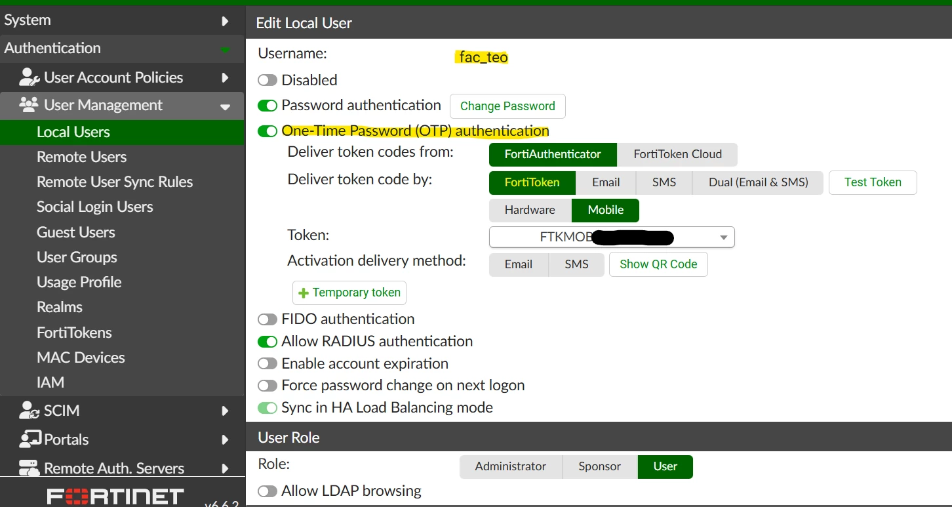952x507 pixels.
Task: Click the username fac_teo text
Action: click(483, 57)
